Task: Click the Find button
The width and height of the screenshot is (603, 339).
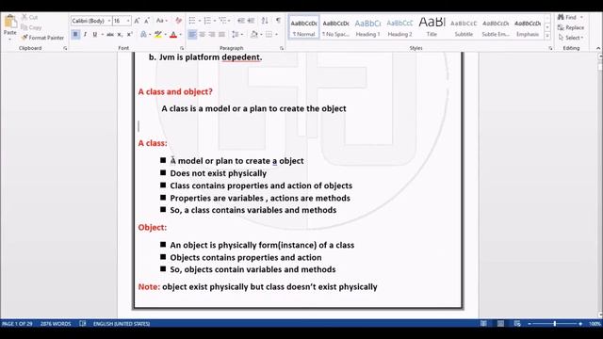Action: pos(567,17)
